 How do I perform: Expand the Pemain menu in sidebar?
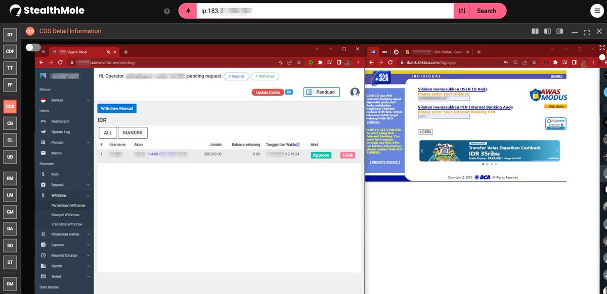pyautogui.click(x=64, y=142)
